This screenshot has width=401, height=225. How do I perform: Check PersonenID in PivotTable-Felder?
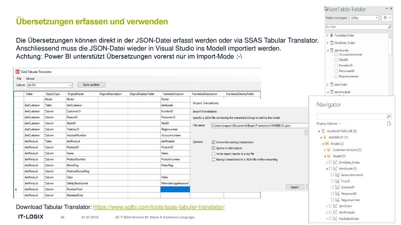pyautogui.click(x=336, y=71)
